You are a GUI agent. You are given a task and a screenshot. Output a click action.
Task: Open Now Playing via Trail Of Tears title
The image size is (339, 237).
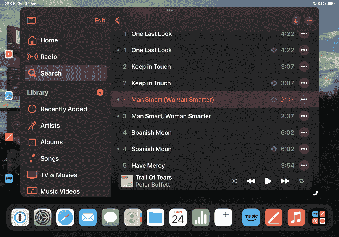154,178
